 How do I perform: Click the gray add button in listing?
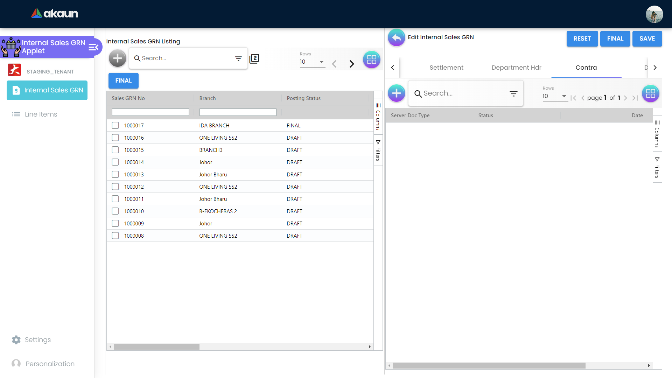118,58
